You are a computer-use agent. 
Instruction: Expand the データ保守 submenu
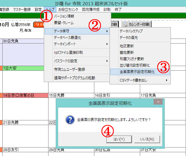pyautogui.click(x=77, y=31)
